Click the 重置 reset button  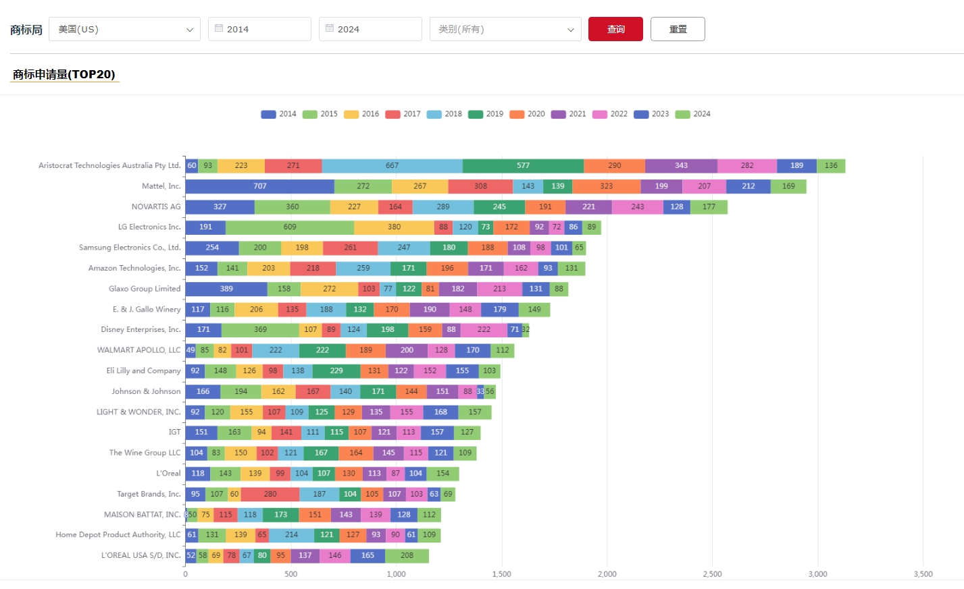click(678, 29)
